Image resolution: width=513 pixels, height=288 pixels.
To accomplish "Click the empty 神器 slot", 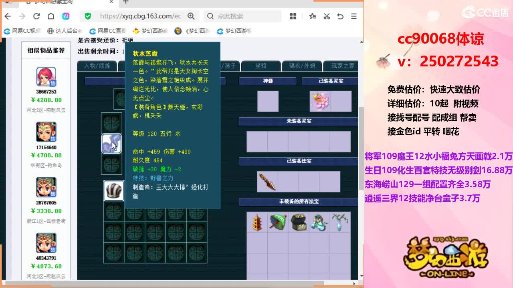I will click(x=268, y=101).
